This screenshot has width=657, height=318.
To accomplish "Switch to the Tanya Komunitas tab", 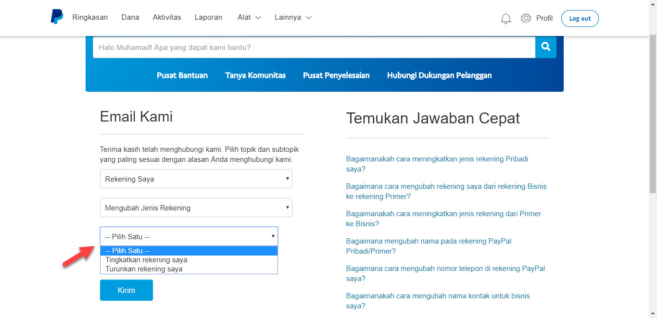I will [x=255, y=75].
